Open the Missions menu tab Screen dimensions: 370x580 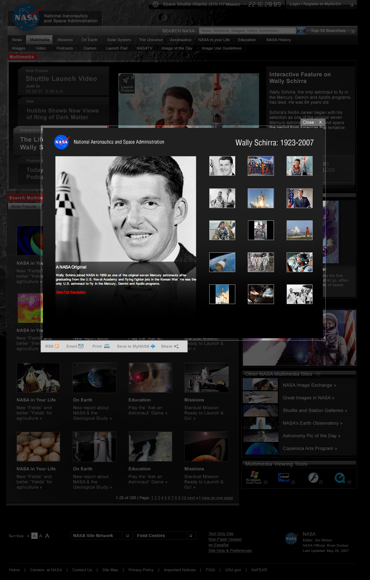(x=65, y=40)
